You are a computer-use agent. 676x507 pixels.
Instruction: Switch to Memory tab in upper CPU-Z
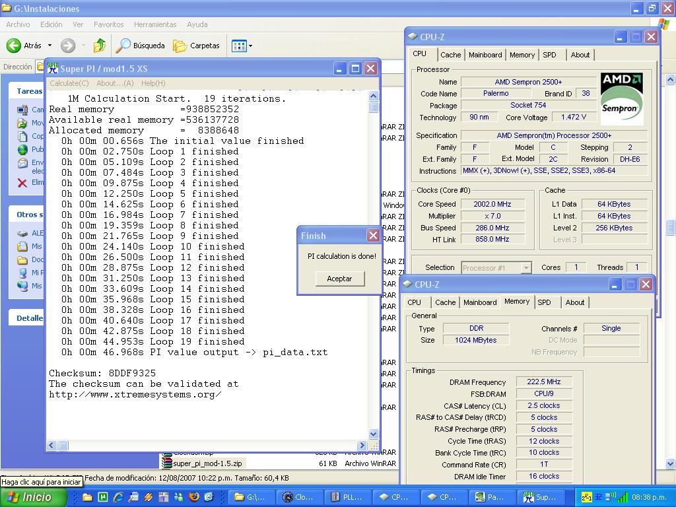(x=522, y=55)
